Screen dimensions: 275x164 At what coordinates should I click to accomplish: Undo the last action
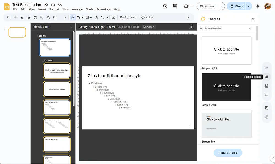tap(22, 17)
